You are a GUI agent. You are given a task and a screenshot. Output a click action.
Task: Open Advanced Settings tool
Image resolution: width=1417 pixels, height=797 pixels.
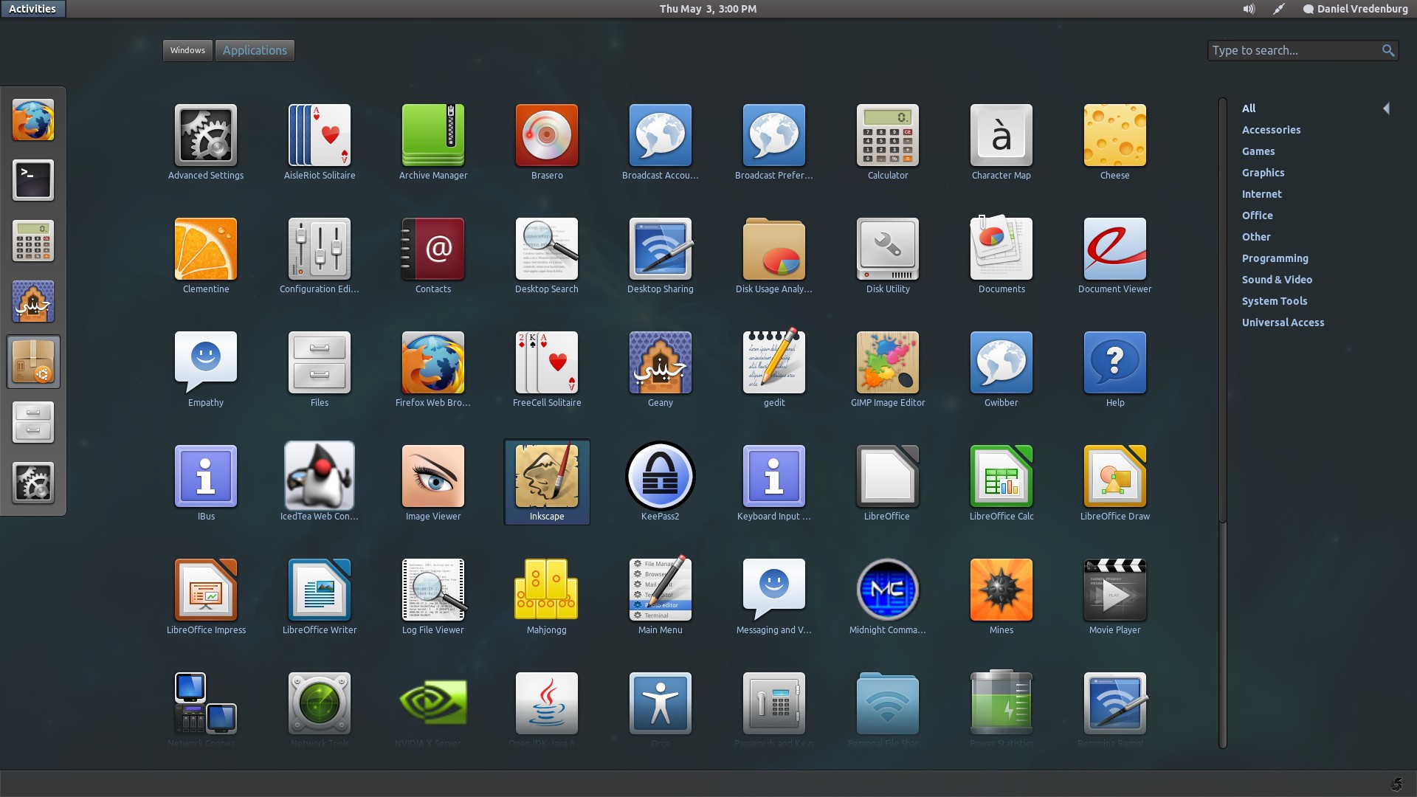[205, 141]
